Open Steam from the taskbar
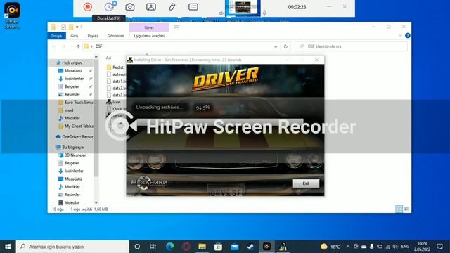This screenshot has height=253, width=450. [250, 247]
